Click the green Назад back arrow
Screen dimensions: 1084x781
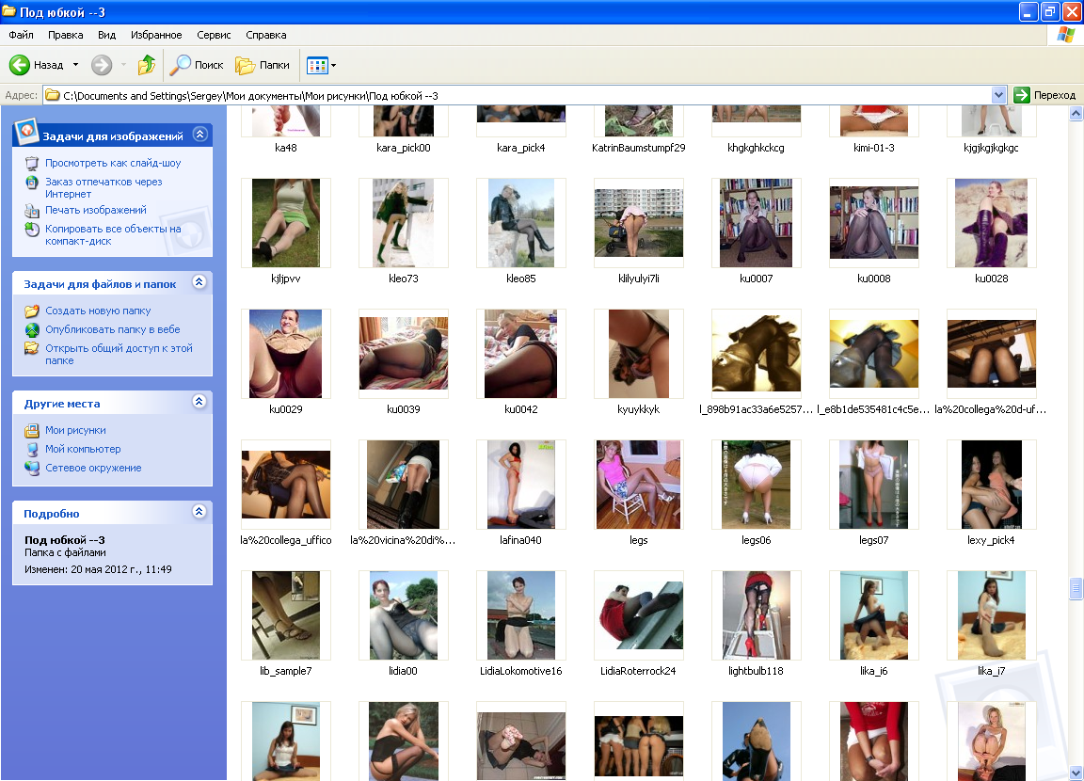tap(20, 65)
